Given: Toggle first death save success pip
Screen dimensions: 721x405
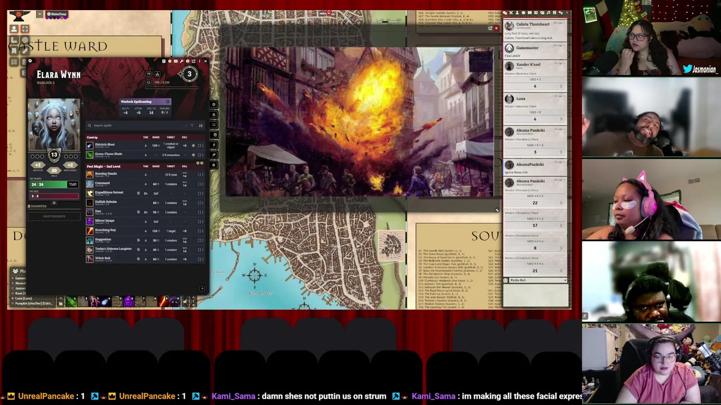Looking at the screenshot, I should [32, 156].
